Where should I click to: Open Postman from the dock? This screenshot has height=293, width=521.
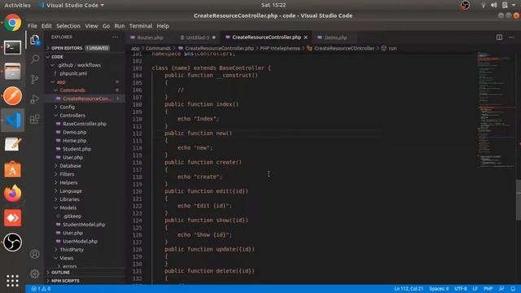coord(13,96)
